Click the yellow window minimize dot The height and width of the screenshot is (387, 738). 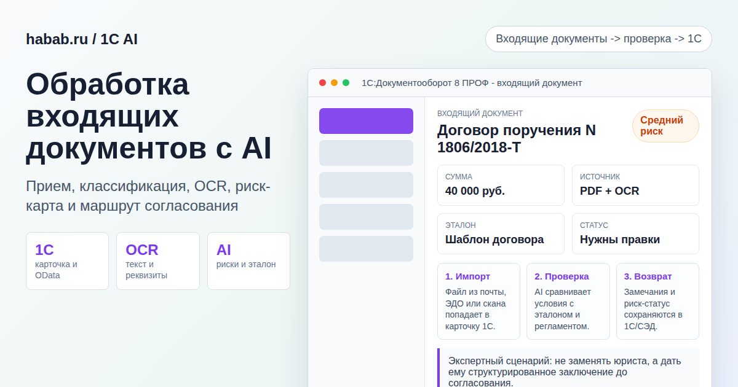point(334,83)
